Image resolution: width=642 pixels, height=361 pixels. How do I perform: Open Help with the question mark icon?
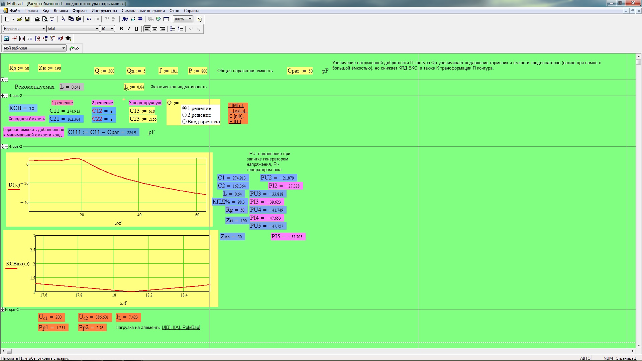click(199, 19)
